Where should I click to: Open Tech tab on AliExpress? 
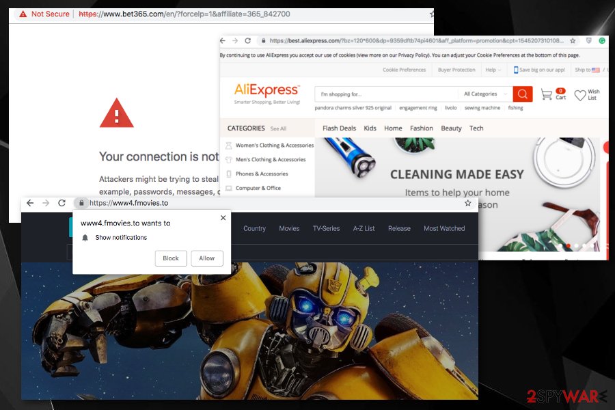[x=476, y=128]
